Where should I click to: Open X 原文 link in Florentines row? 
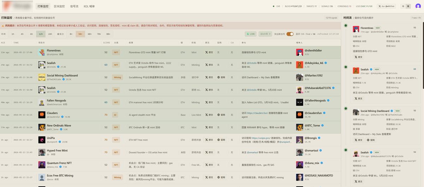209,52
